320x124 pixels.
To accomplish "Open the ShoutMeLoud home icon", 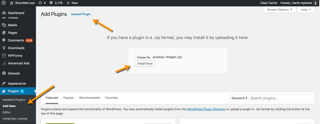I will pos(12,3).
